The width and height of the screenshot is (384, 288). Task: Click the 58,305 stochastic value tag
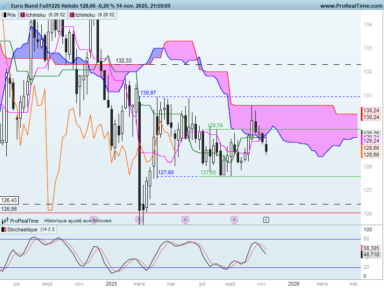[x=371, y=248]
